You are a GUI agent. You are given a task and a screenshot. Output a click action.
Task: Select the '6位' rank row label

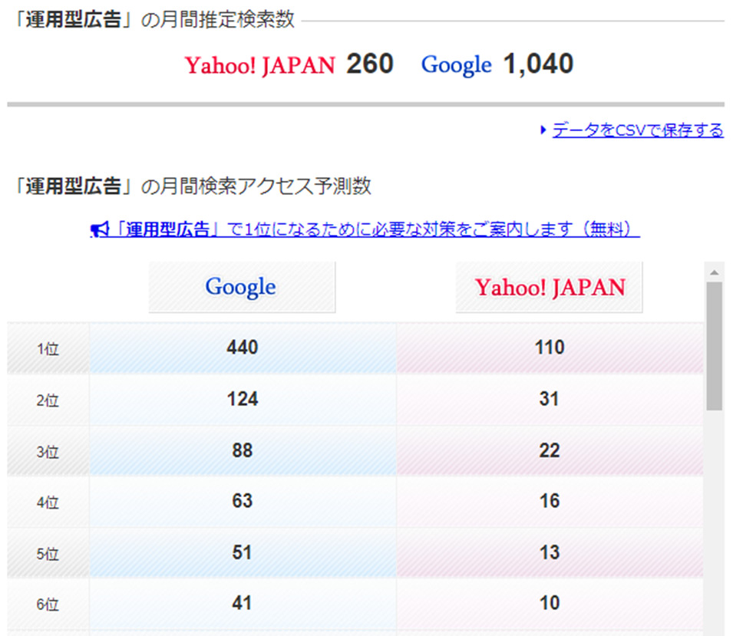(x=48, y=605)
